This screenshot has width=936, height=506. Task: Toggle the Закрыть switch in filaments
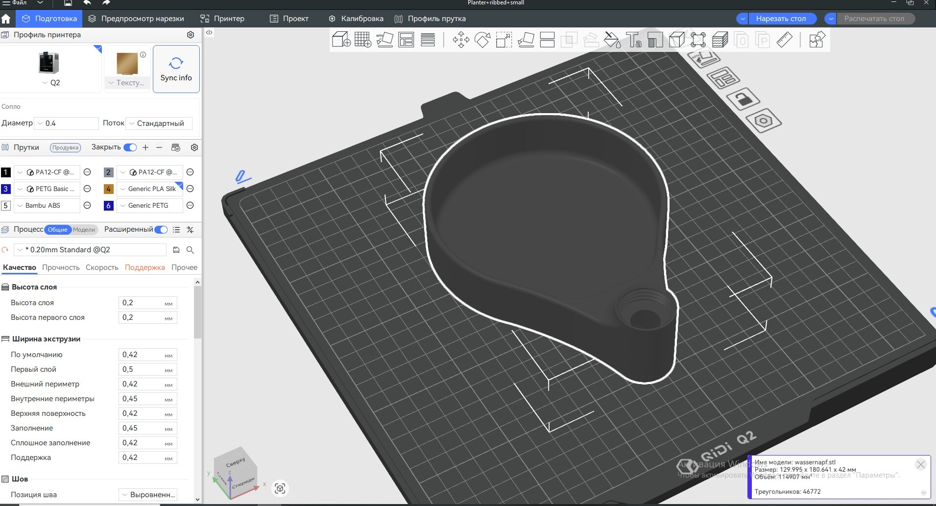point(130,147)
